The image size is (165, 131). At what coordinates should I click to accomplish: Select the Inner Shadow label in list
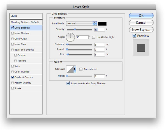point(22,33)
